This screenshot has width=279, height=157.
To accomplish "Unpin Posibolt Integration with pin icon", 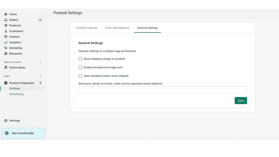I will [x=40, y=83].
